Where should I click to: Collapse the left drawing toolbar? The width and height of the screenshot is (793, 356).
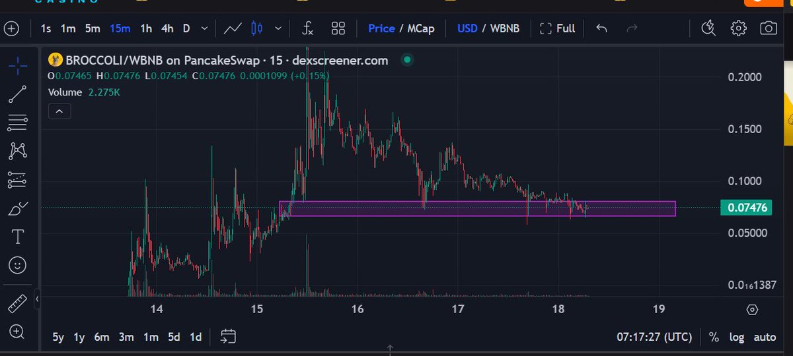tap(38, 300)
